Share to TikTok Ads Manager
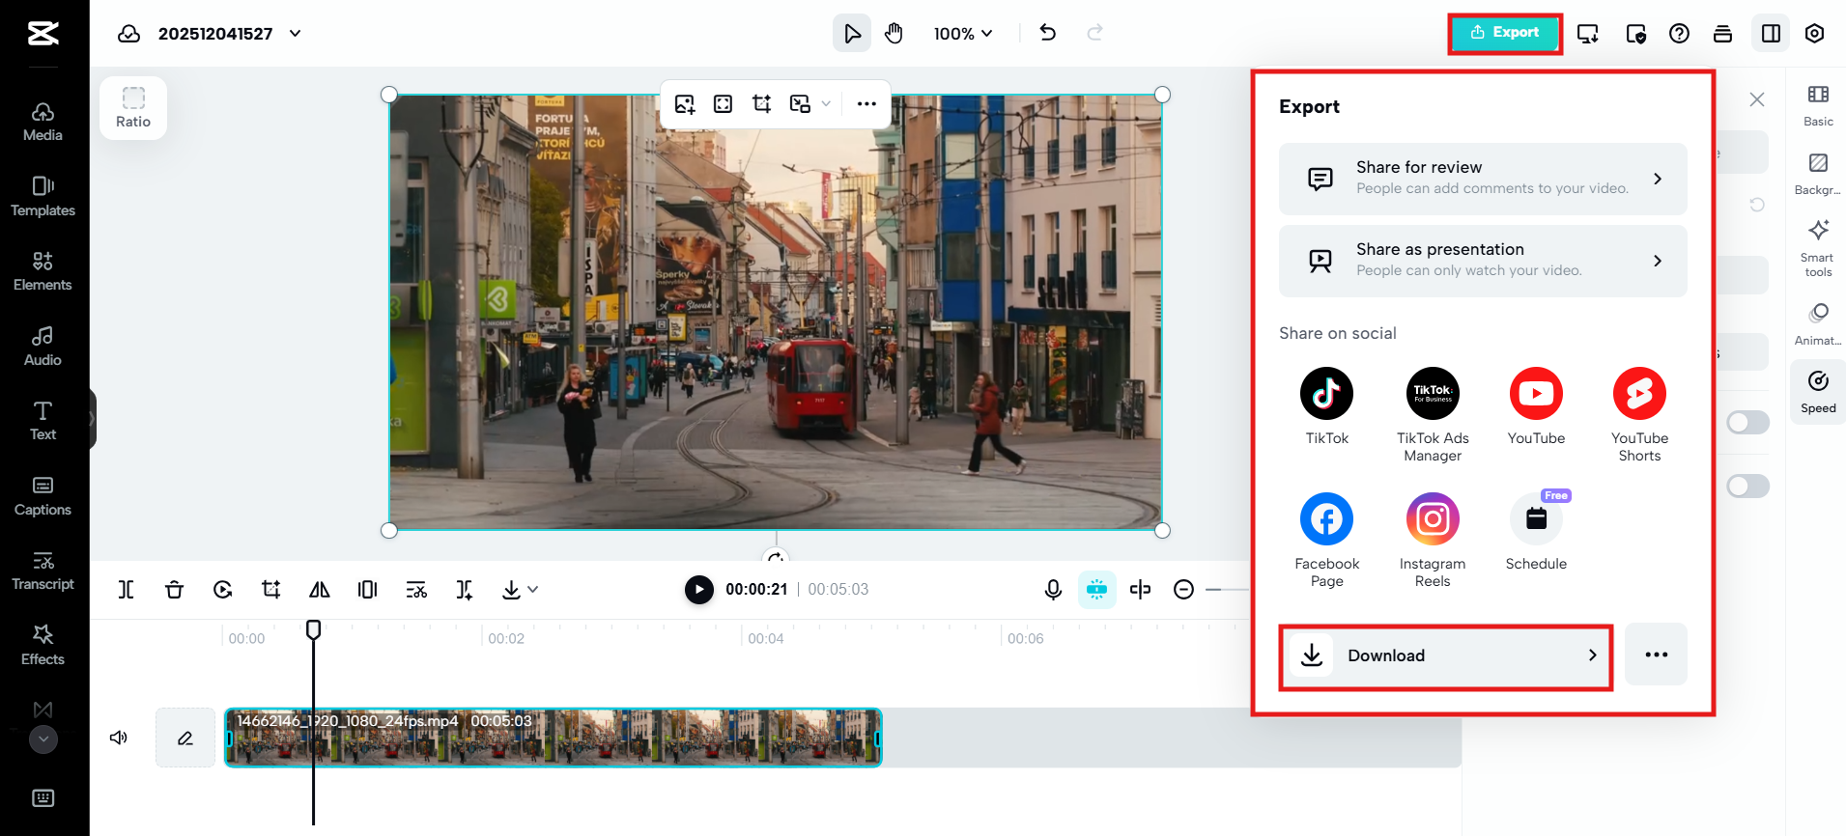 point(1433,415)
